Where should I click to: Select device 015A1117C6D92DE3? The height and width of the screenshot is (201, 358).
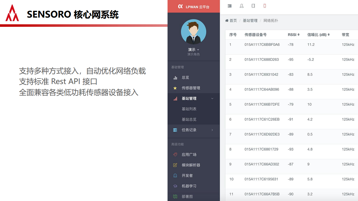[x=262, y=134]
